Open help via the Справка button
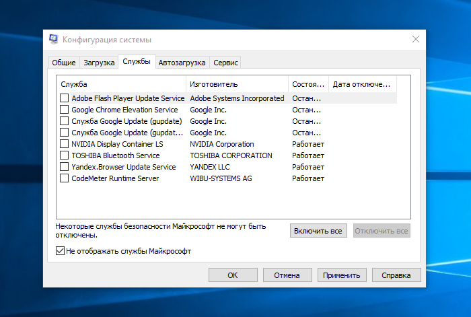 tap(396, 275)
